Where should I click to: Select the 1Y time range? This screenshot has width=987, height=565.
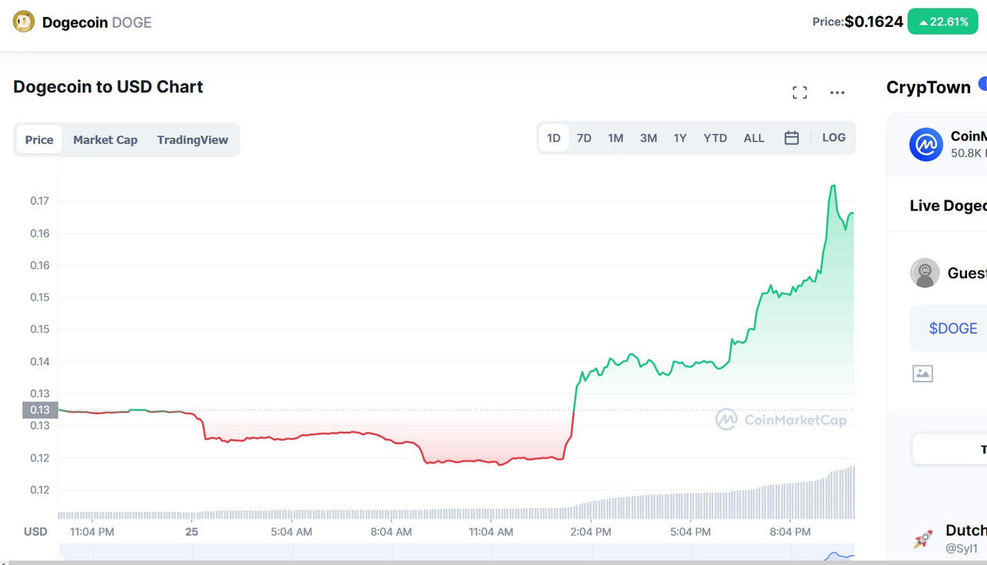(680, 138)
